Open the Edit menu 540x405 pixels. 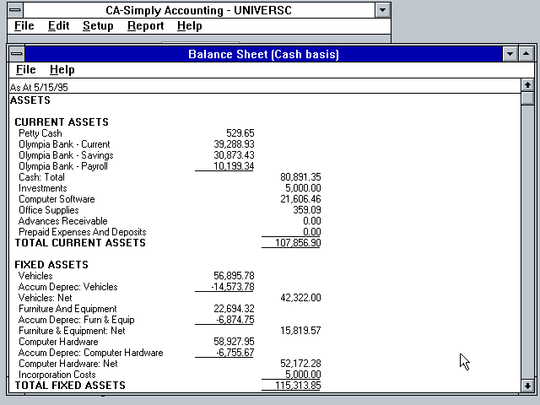coord(58,26)
